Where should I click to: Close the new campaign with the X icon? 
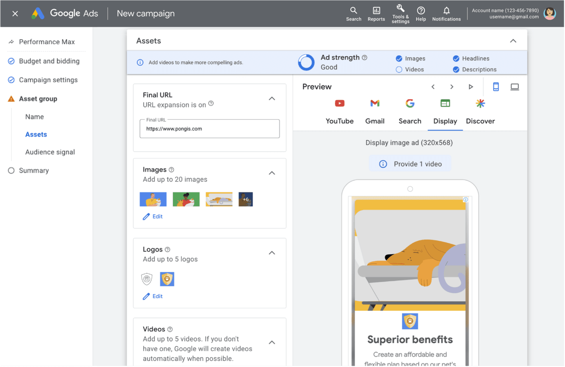pyautogui.click(x=15, y=14)
